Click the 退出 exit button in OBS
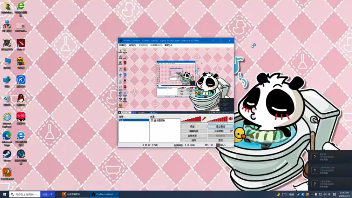The width and height of the screenshot is (352, 198). 220,140
